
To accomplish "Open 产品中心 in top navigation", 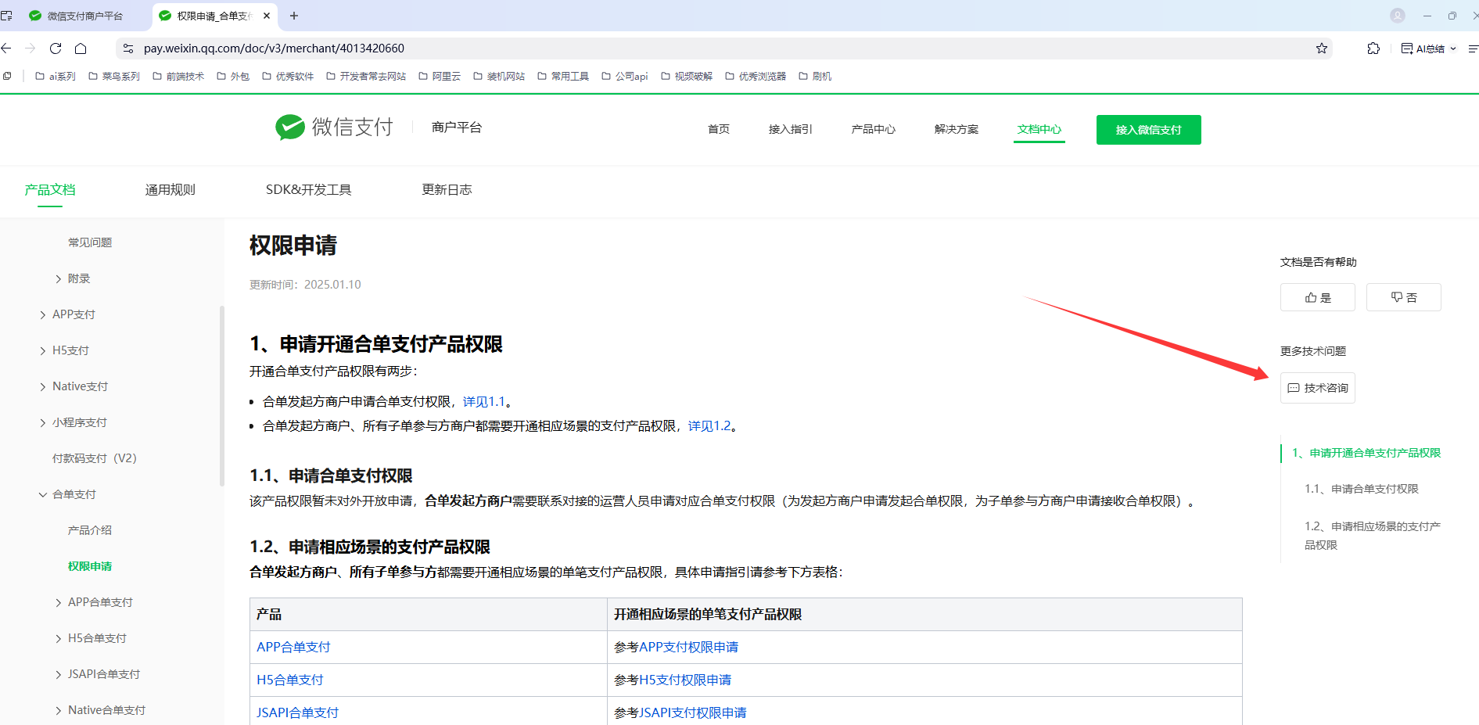I will pos(874,129).
